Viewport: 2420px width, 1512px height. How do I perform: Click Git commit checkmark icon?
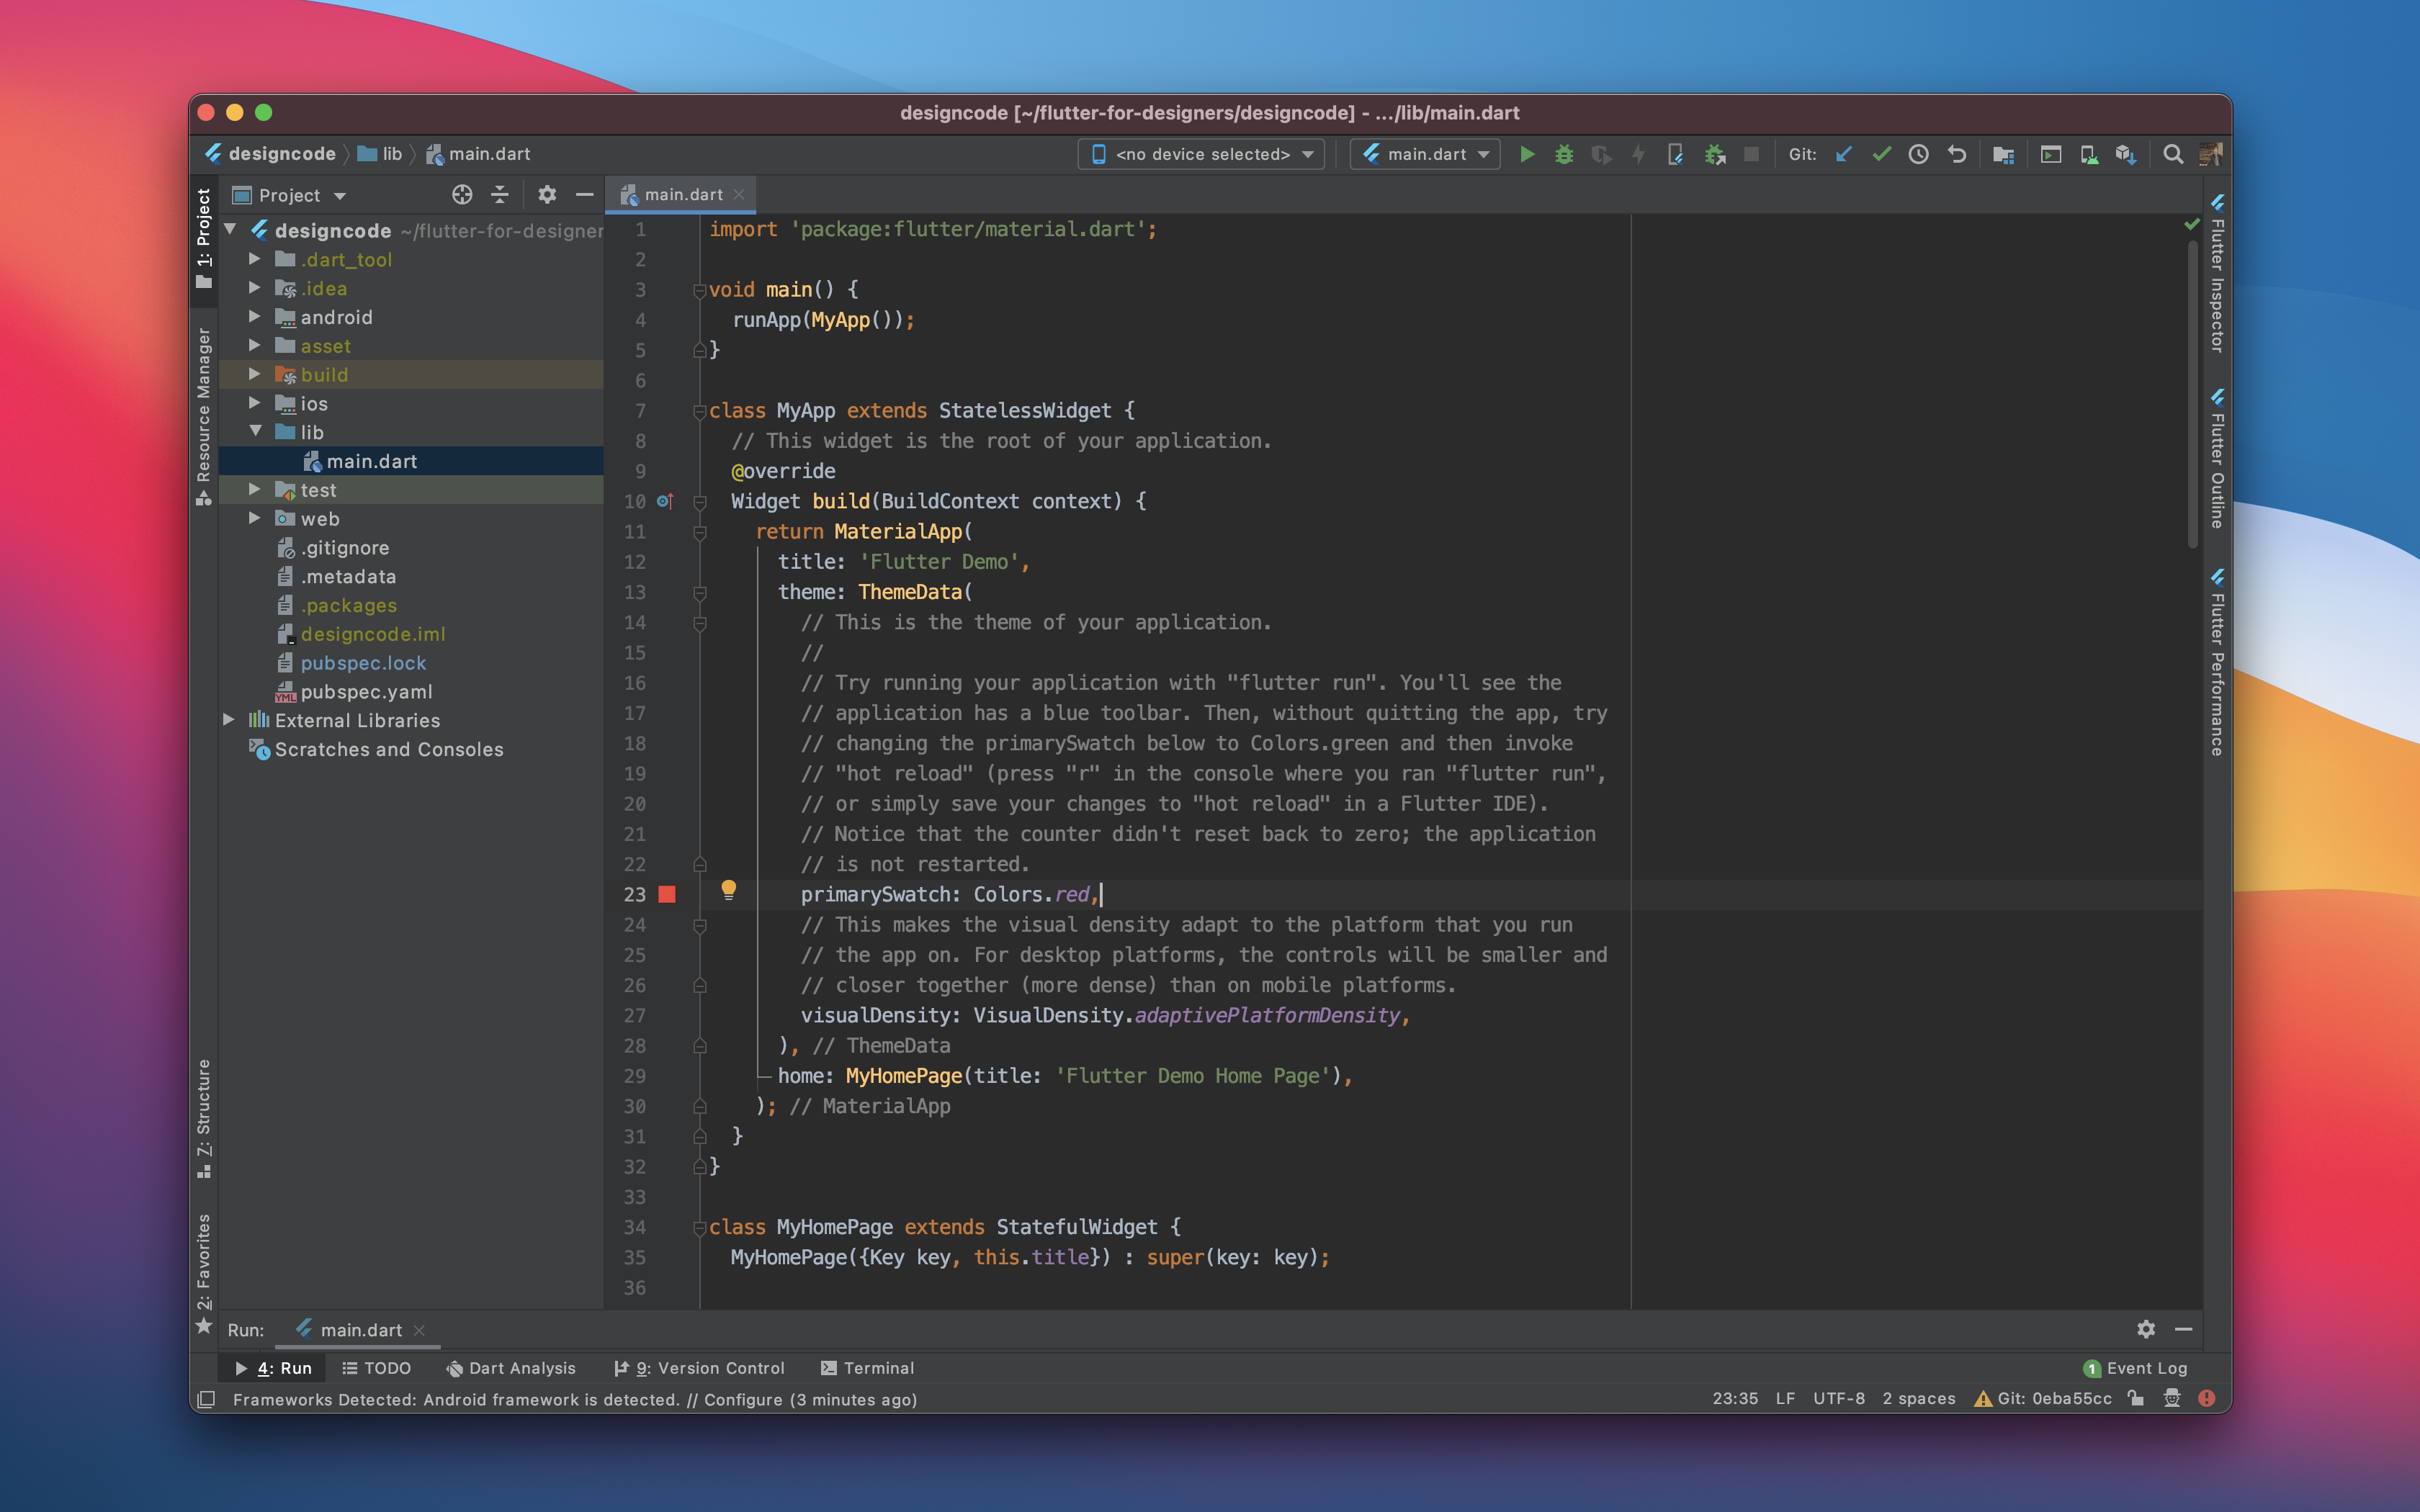1881,154
